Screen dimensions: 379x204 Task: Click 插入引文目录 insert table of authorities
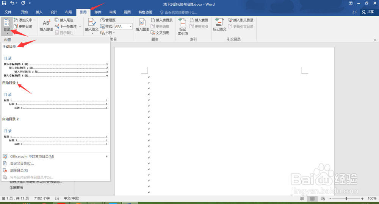241,20
